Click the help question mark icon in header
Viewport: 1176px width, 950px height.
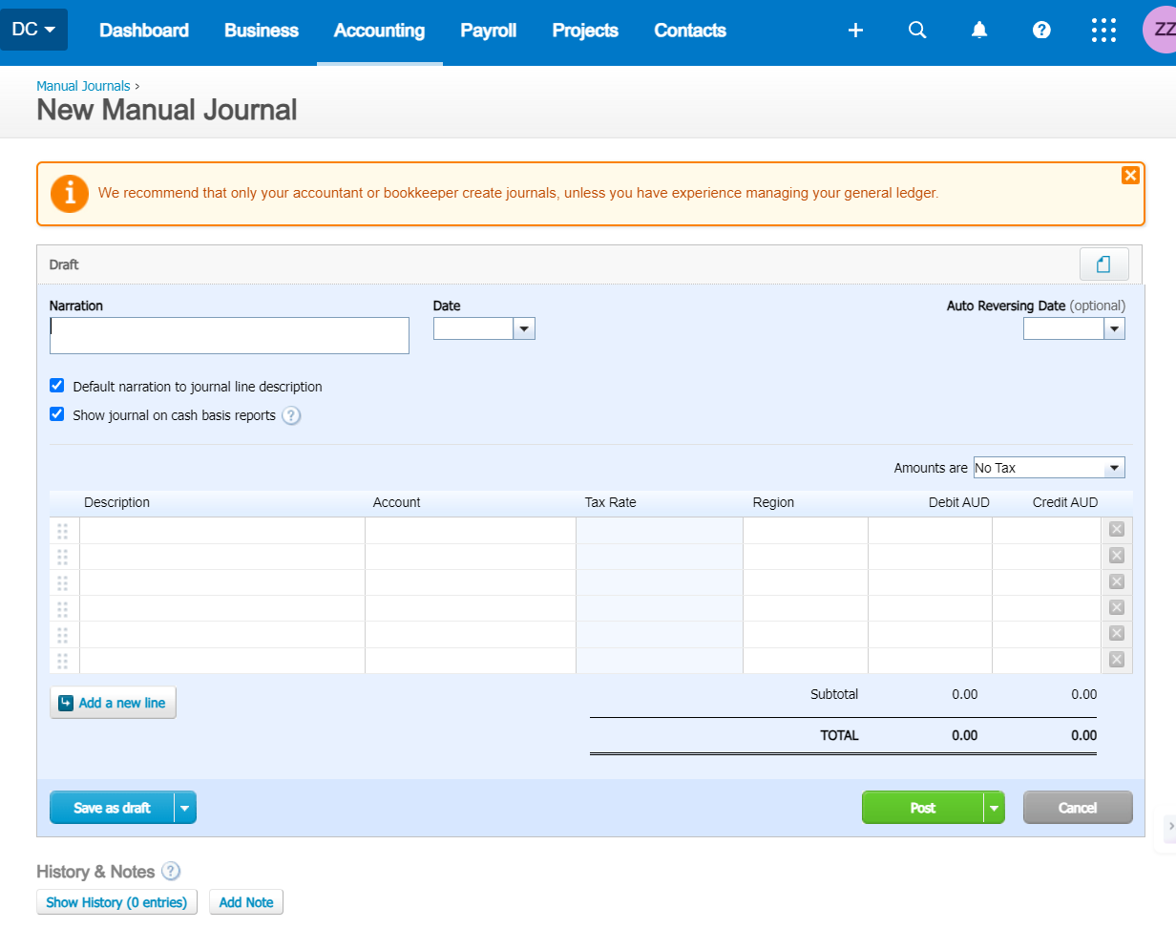(1041, 31)
